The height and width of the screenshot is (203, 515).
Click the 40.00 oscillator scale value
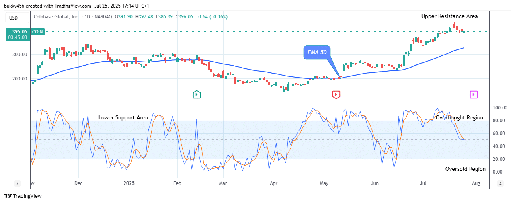click(500, 146)
